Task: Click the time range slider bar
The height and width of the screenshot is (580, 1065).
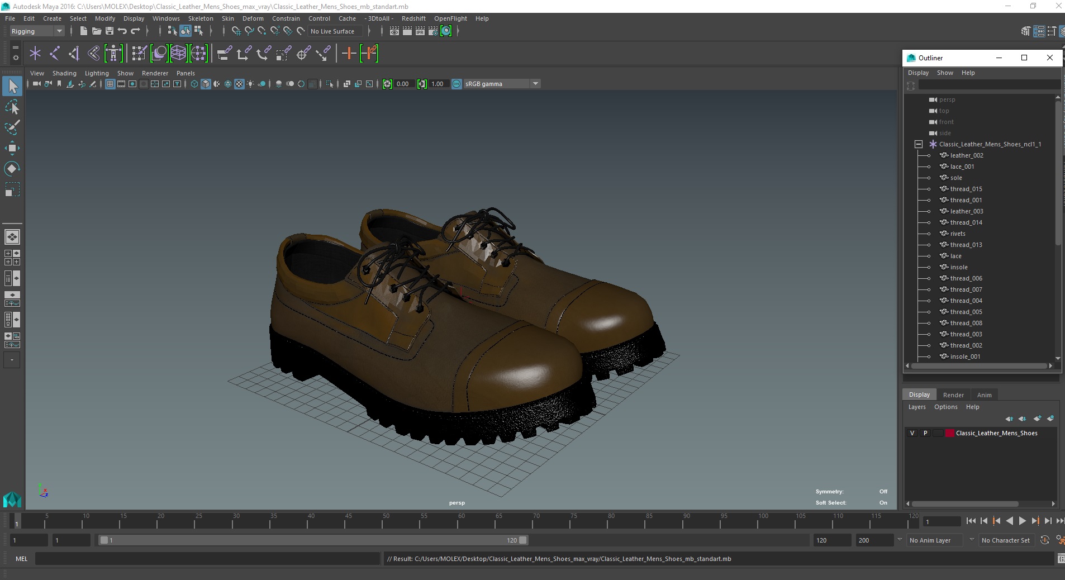Action: (x=313, y=540)
